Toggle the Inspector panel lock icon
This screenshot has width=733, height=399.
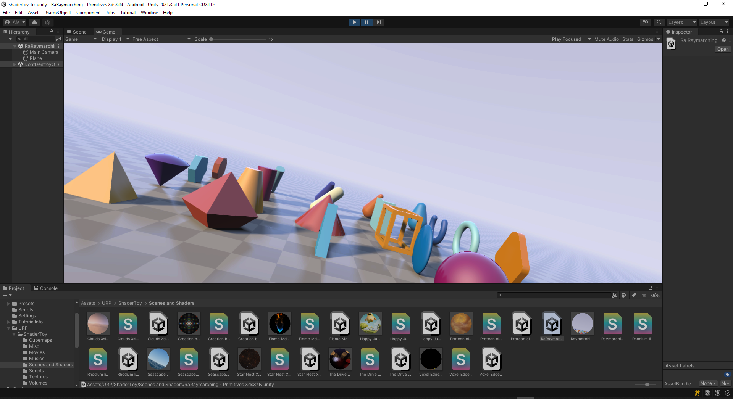pyautogui.click(x=721, y=32)
